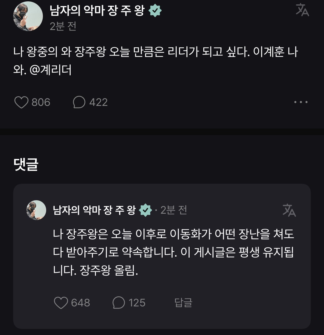Translate the main post text
The width and height of the screenshot is (324, 335).
[302, 10]
